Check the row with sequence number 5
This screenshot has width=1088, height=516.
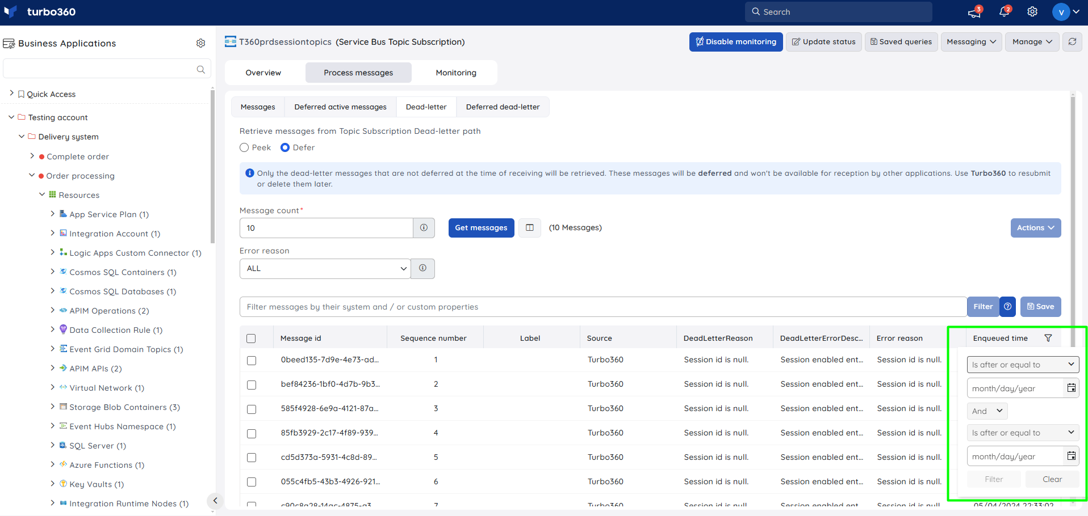click(x=252, y=458)
